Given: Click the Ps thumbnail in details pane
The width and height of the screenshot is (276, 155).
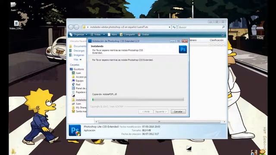Looking at the screenshot, I should point(75,130).
